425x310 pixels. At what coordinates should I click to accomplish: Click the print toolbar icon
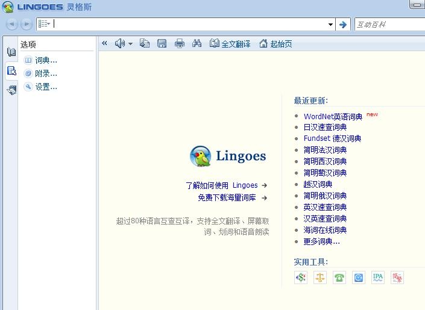[180, 43]
